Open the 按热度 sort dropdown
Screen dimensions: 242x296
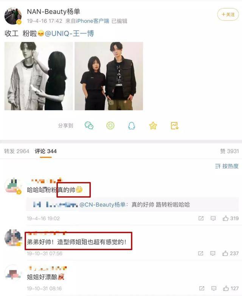[227, 166]
